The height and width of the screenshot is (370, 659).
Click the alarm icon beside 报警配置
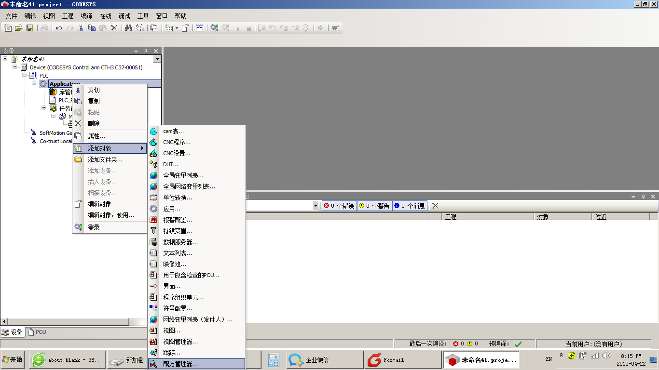click(153, 220)
